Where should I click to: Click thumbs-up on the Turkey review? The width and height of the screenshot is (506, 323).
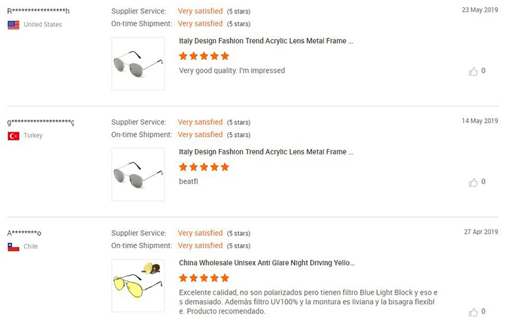(474, 182)
